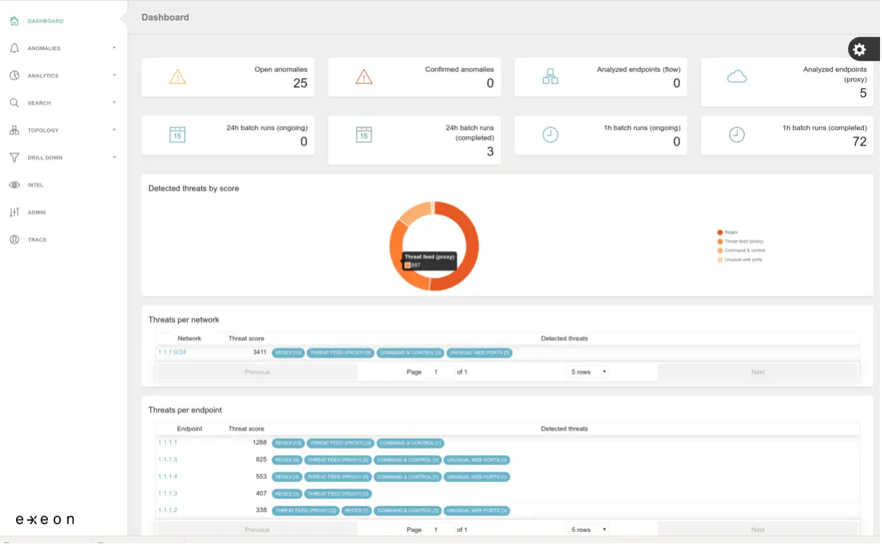882x546 pixels.
Task: Click Threat Feed (Proxy) tag in 1.1.1.3 row
Action: pyautogui.click(x=338, y=494)
